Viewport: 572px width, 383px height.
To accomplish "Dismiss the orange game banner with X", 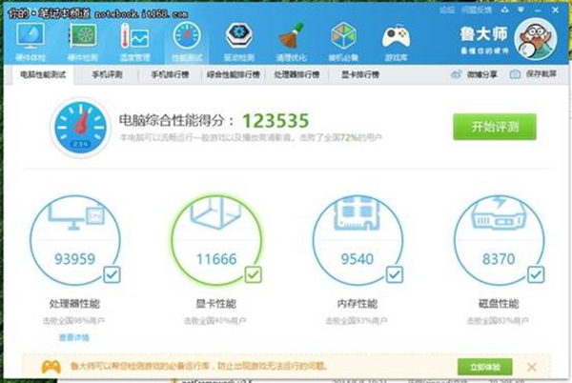I will coord(532,367).
